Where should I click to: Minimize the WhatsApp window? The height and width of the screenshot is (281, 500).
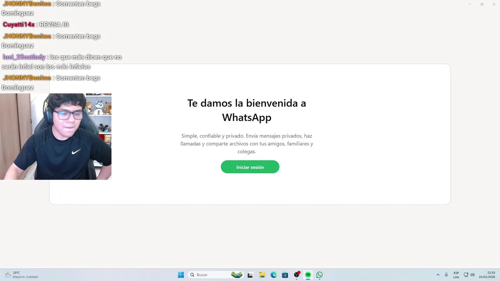[x=470, y=4]
